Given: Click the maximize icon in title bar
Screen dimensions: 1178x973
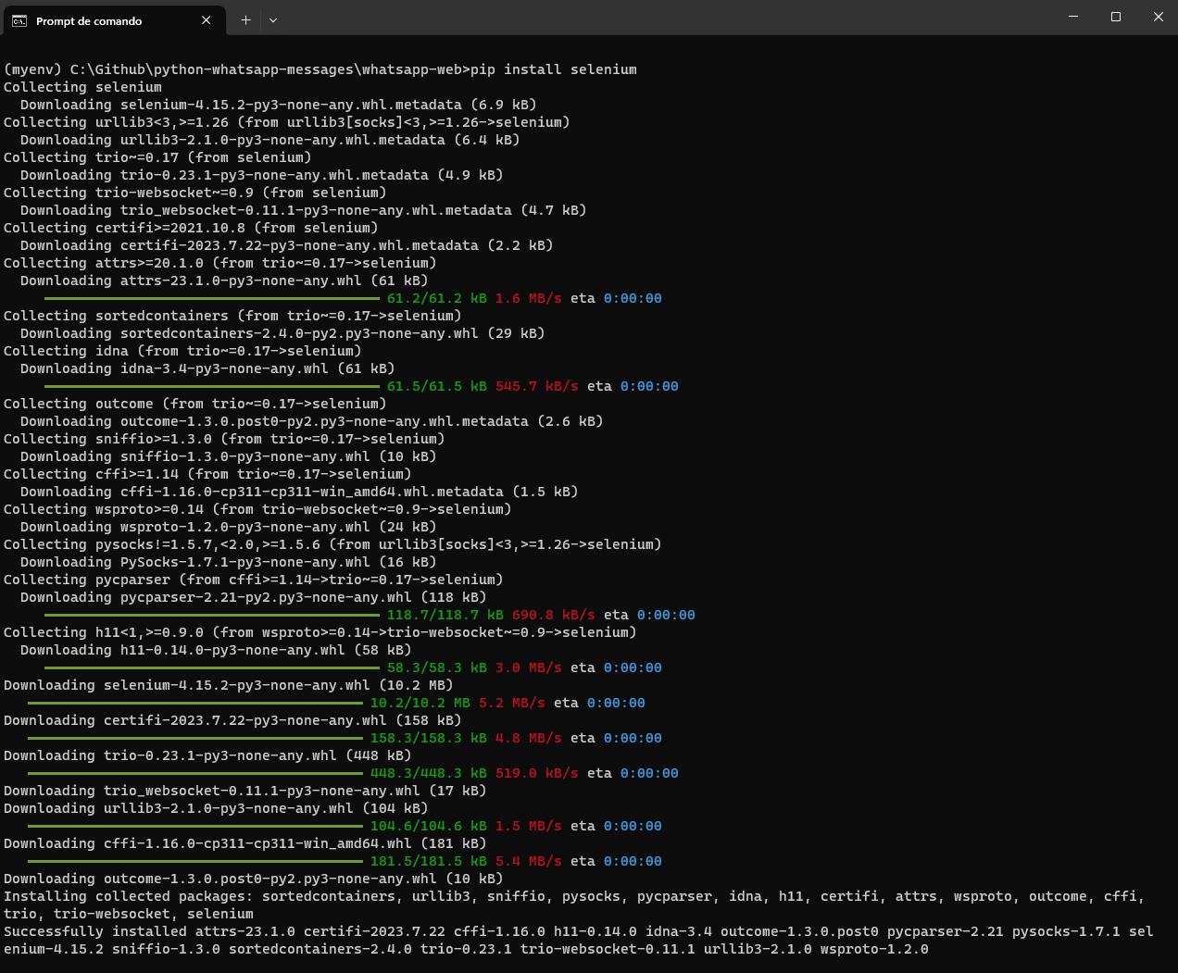Looking at the screenshot, I should pyautogui.click(x=1115, y=17).
